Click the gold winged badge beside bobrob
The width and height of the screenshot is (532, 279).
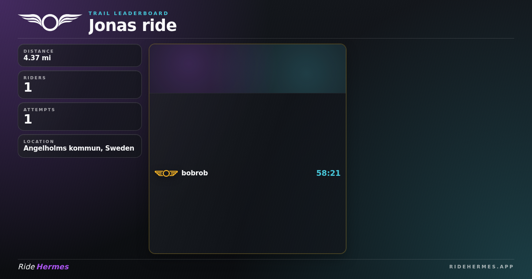166,173
